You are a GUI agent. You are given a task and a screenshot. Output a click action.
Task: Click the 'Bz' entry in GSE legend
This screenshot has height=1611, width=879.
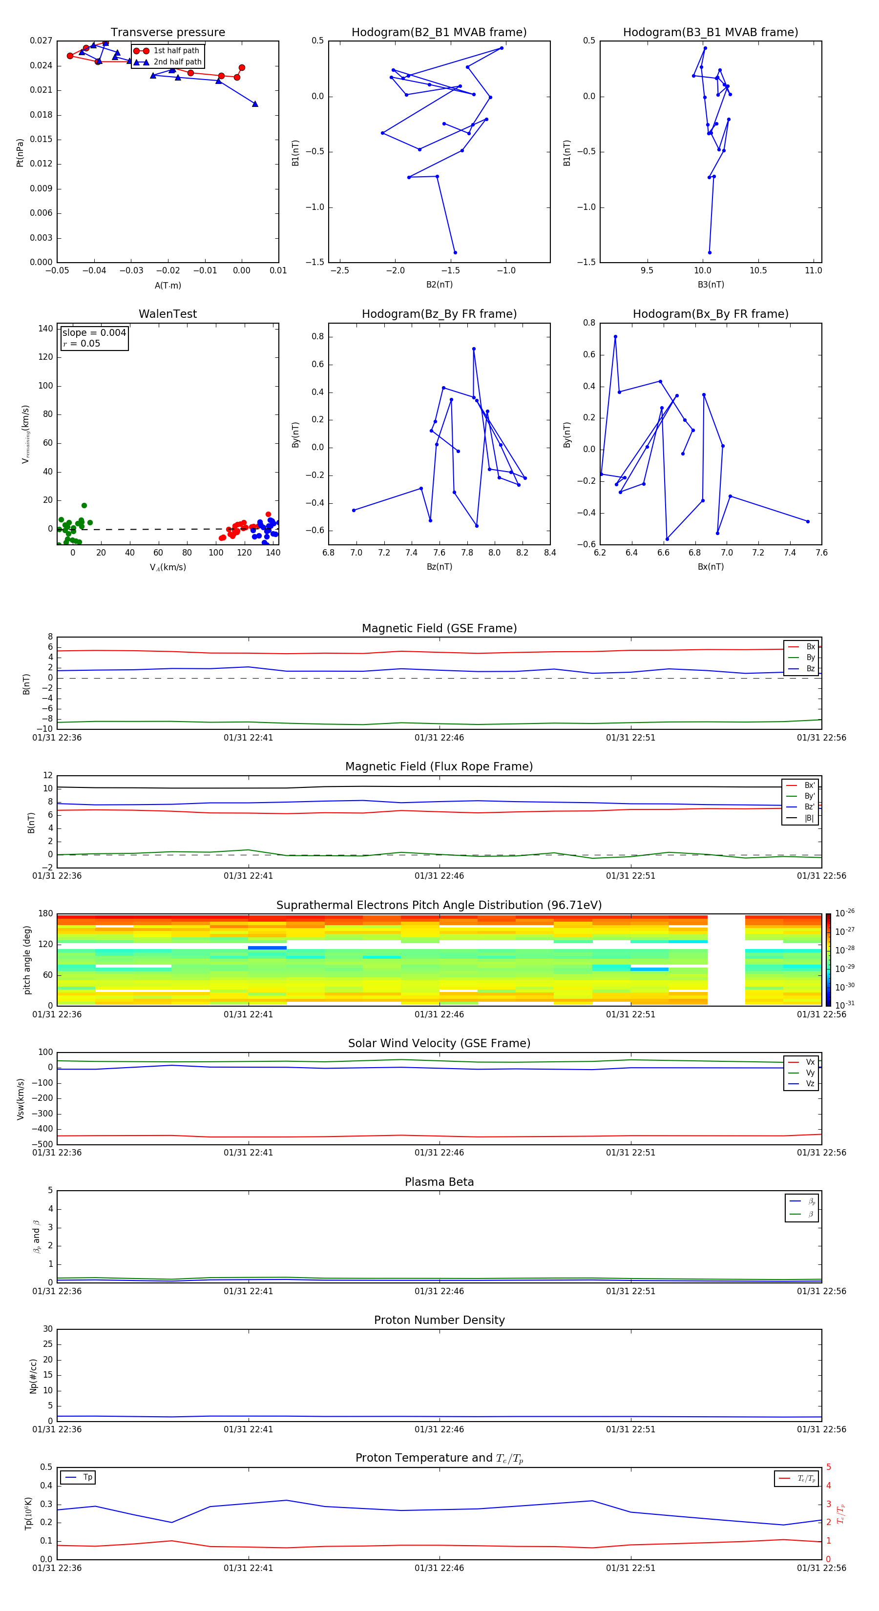(x=802, y=668)
